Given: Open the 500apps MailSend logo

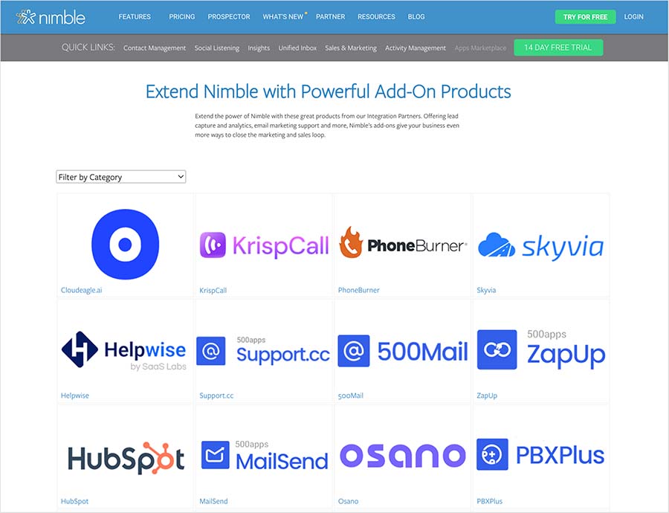Looking at the screenshot, I should point(265,455).
